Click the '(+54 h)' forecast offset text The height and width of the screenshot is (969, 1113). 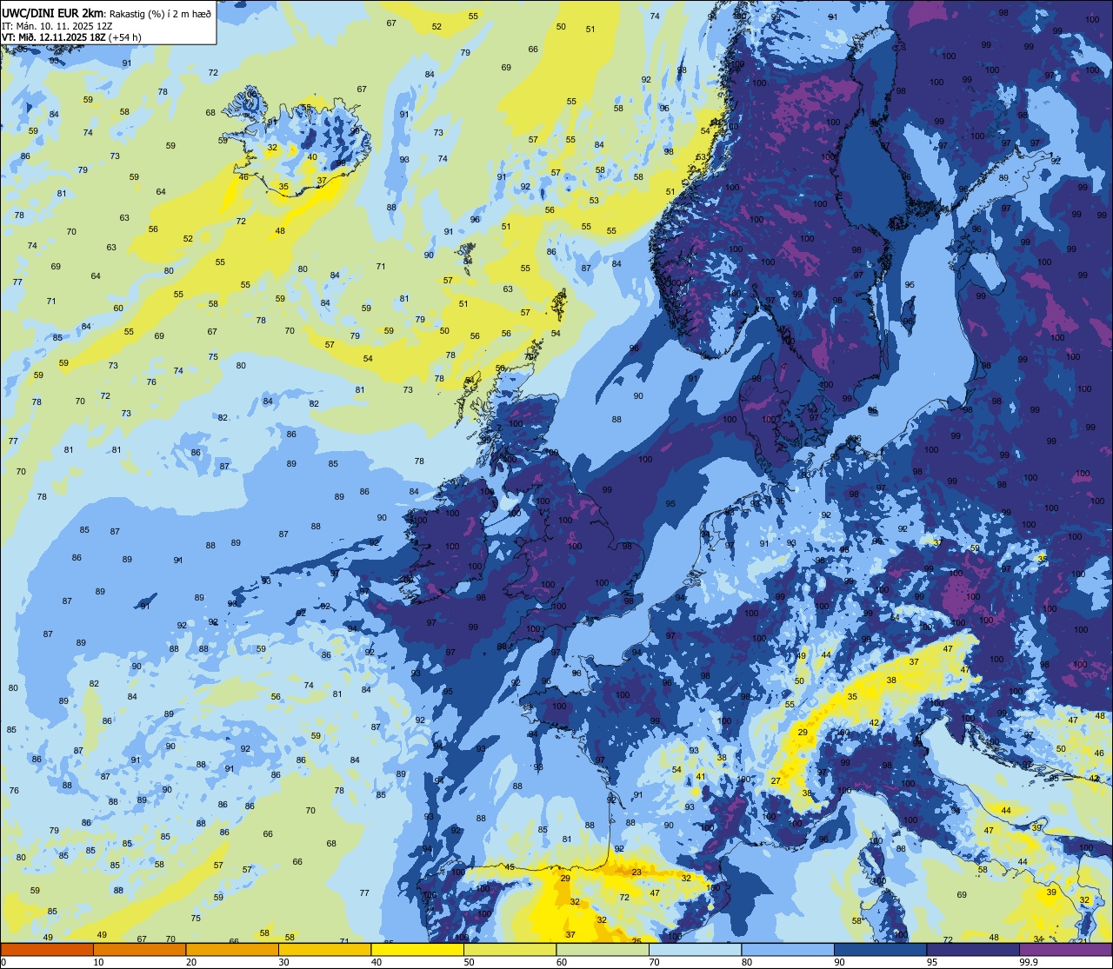coord(125,37)
